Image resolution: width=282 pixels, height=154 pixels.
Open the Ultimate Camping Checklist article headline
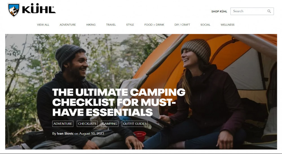119,102
